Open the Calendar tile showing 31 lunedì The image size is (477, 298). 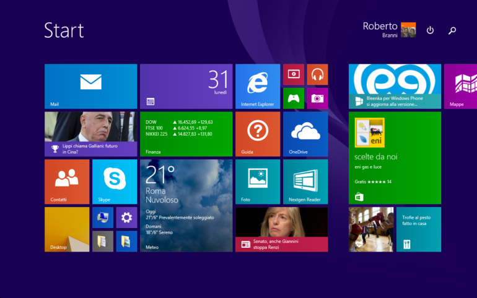(x=186, y=87)
